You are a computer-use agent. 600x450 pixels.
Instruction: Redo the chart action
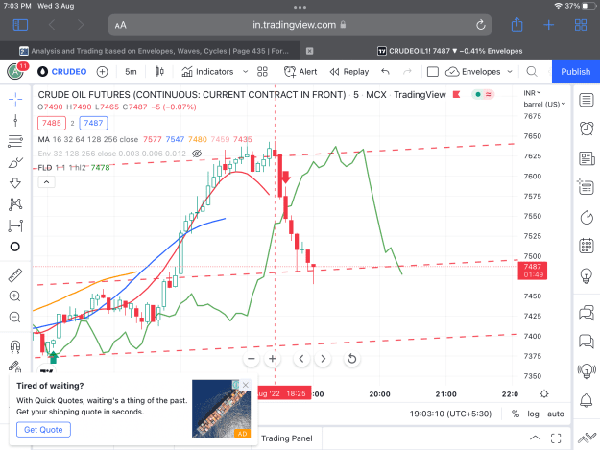[408, 72]
